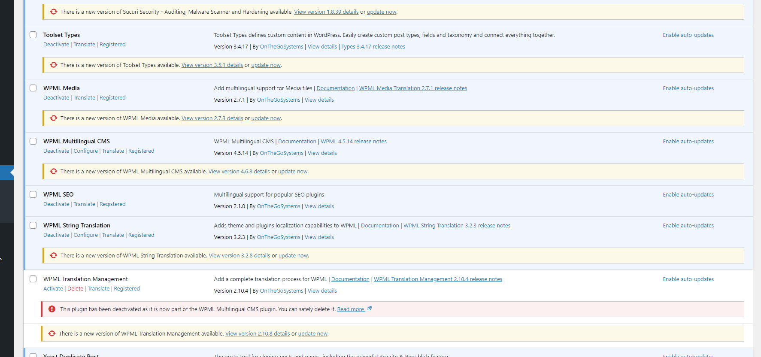The width and height of the screenshot is (761, 357).
Task: Enable auto-updates for WPML Media
Action: (688, 88)
